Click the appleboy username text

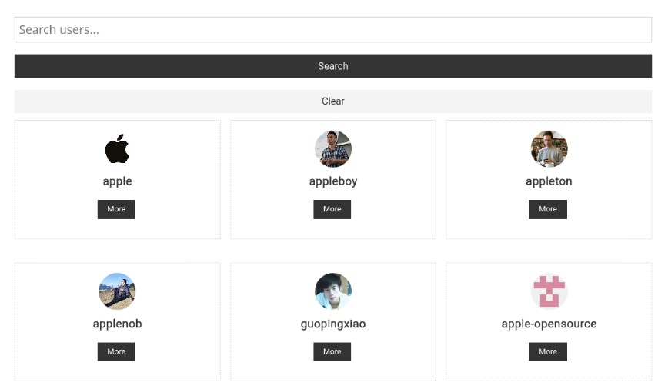tap(332, 181)
